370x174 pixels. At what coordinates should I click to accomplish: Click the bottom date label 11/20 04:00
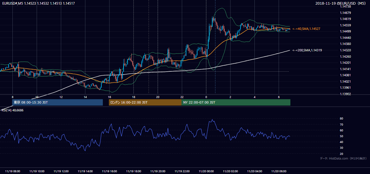(x=254, y=171)
